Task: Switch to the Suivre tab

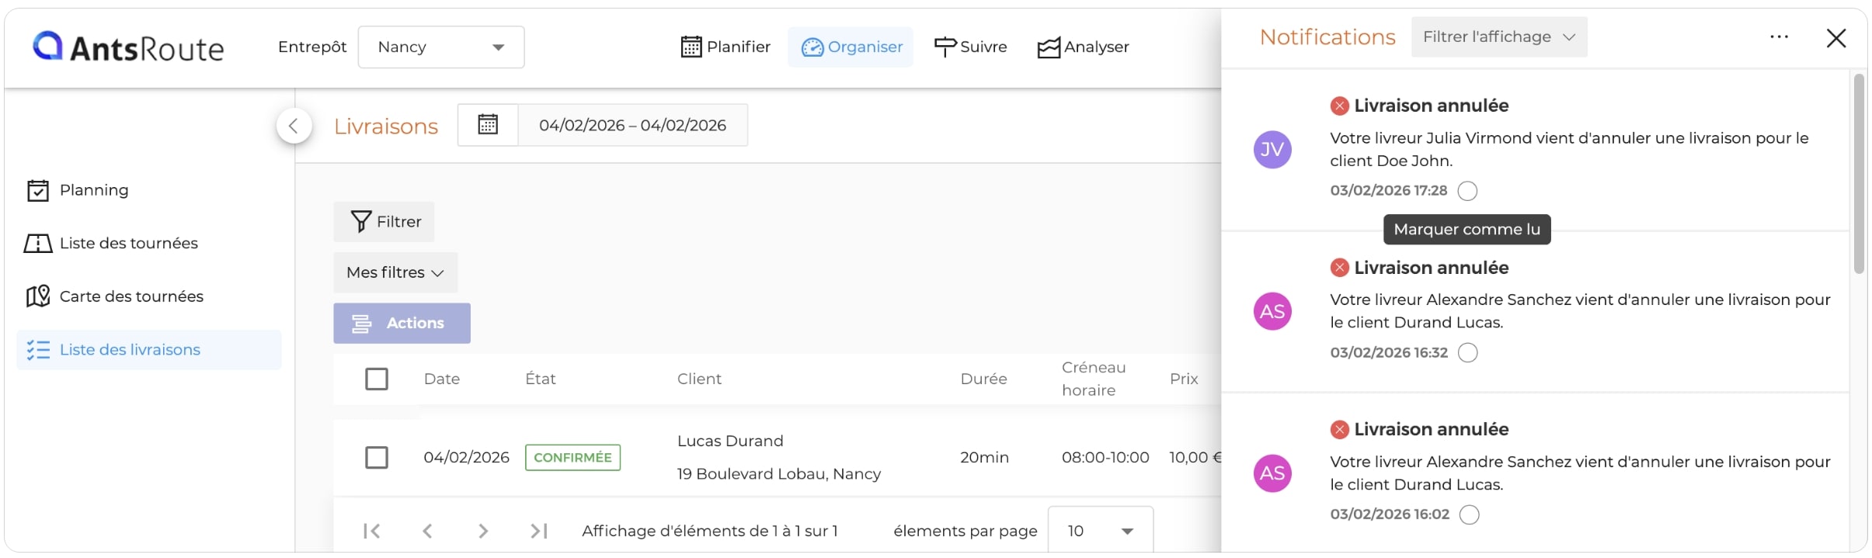Action: pyautogui.click(x=970, y=47)
